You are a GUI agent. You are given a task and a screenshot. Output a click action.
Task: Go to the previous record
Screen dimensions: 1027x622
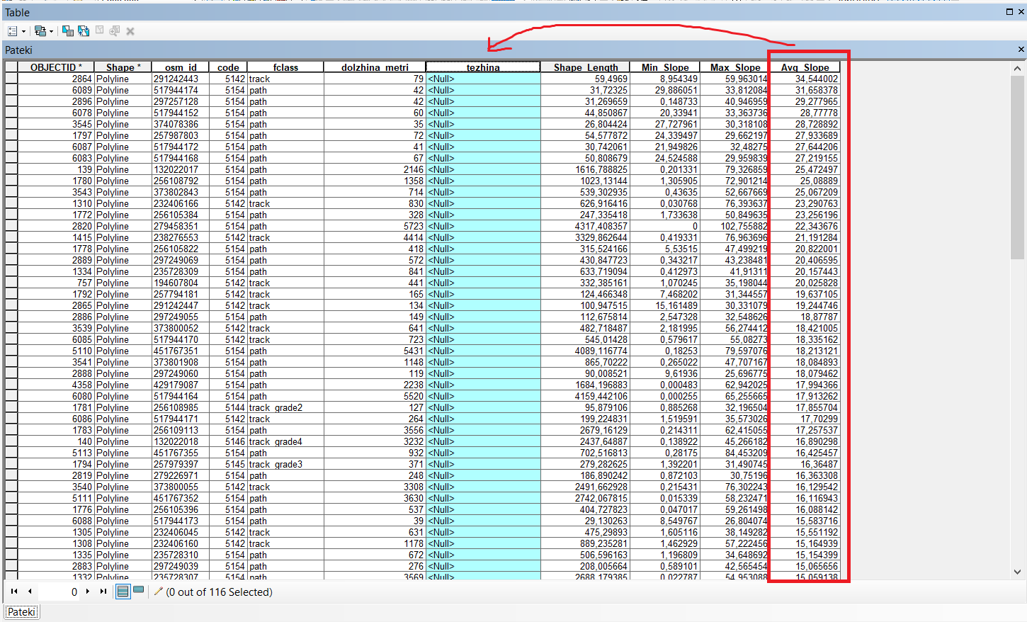pyautogui.click(x=30, y=592)
